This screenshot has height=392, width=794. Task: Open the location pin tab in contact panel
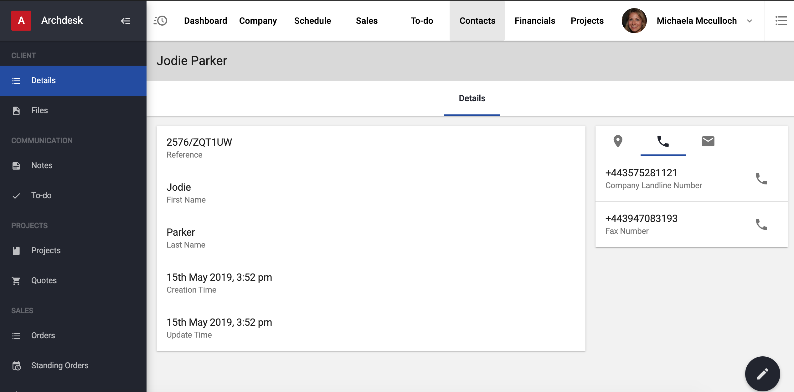[x=617, y=142]
